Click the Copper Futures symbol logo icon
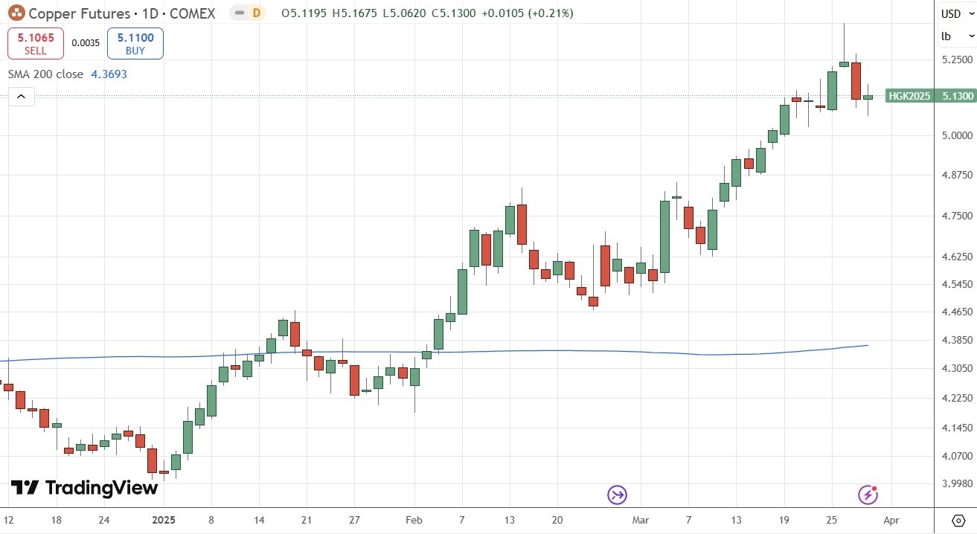This screenshot has height=534, width=977. pos(16,13)
